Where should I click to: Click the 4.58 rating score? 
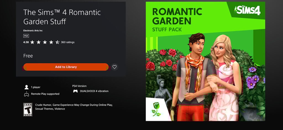point(26,42)
